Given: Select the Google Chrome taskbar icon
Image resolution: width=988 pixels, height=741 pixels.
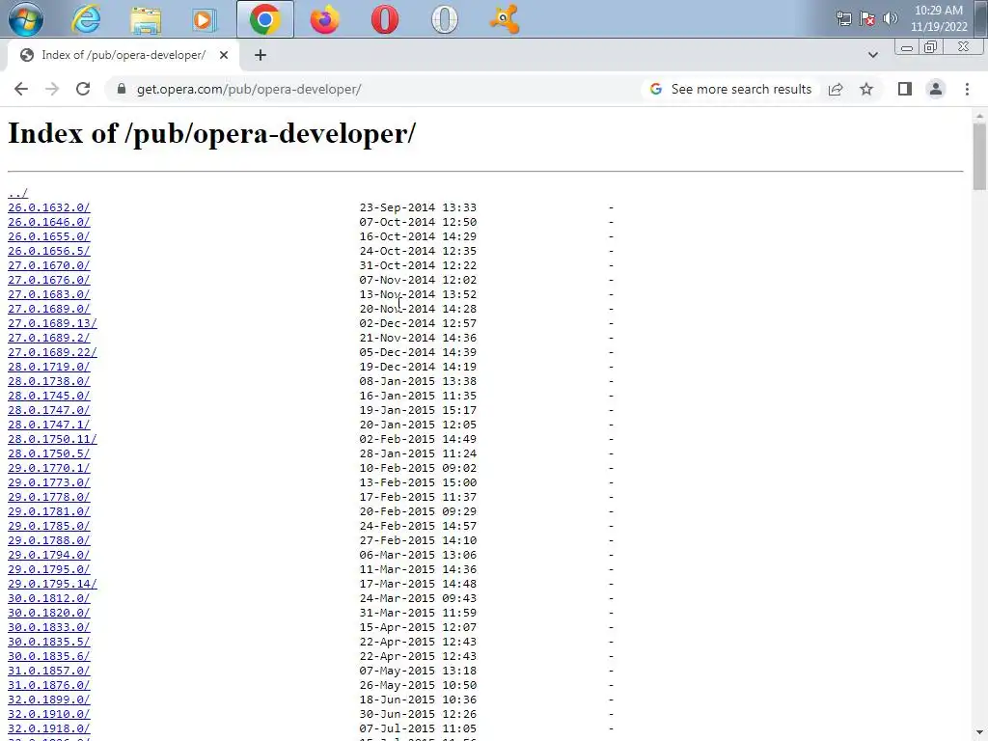Looking at the screenshot, I should coord(264,19).
